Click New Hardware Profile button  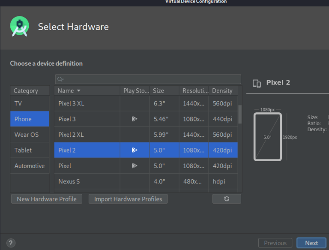click(x=47, y=199)
